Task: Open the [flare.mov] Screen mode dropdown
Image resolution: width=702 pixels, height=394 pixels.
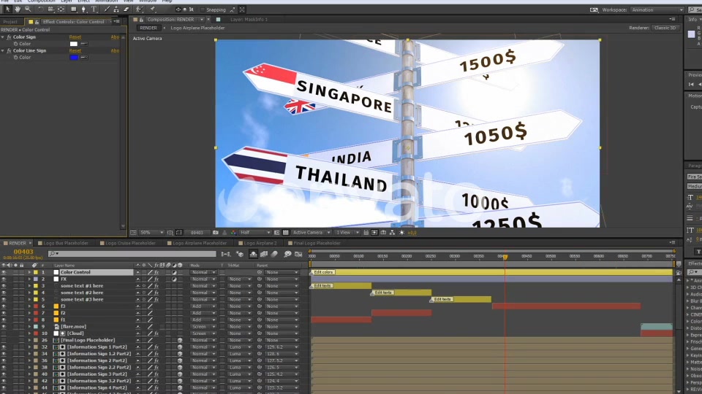Action: [x=203, y=327]
